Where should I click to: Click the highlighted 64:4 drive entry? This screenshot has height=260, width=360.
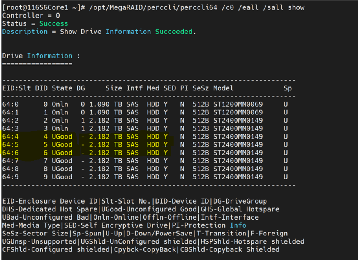pos(10,137)
